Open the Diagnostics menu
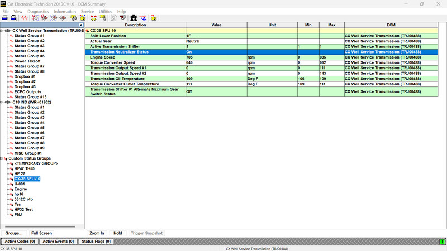 point(38,11)
